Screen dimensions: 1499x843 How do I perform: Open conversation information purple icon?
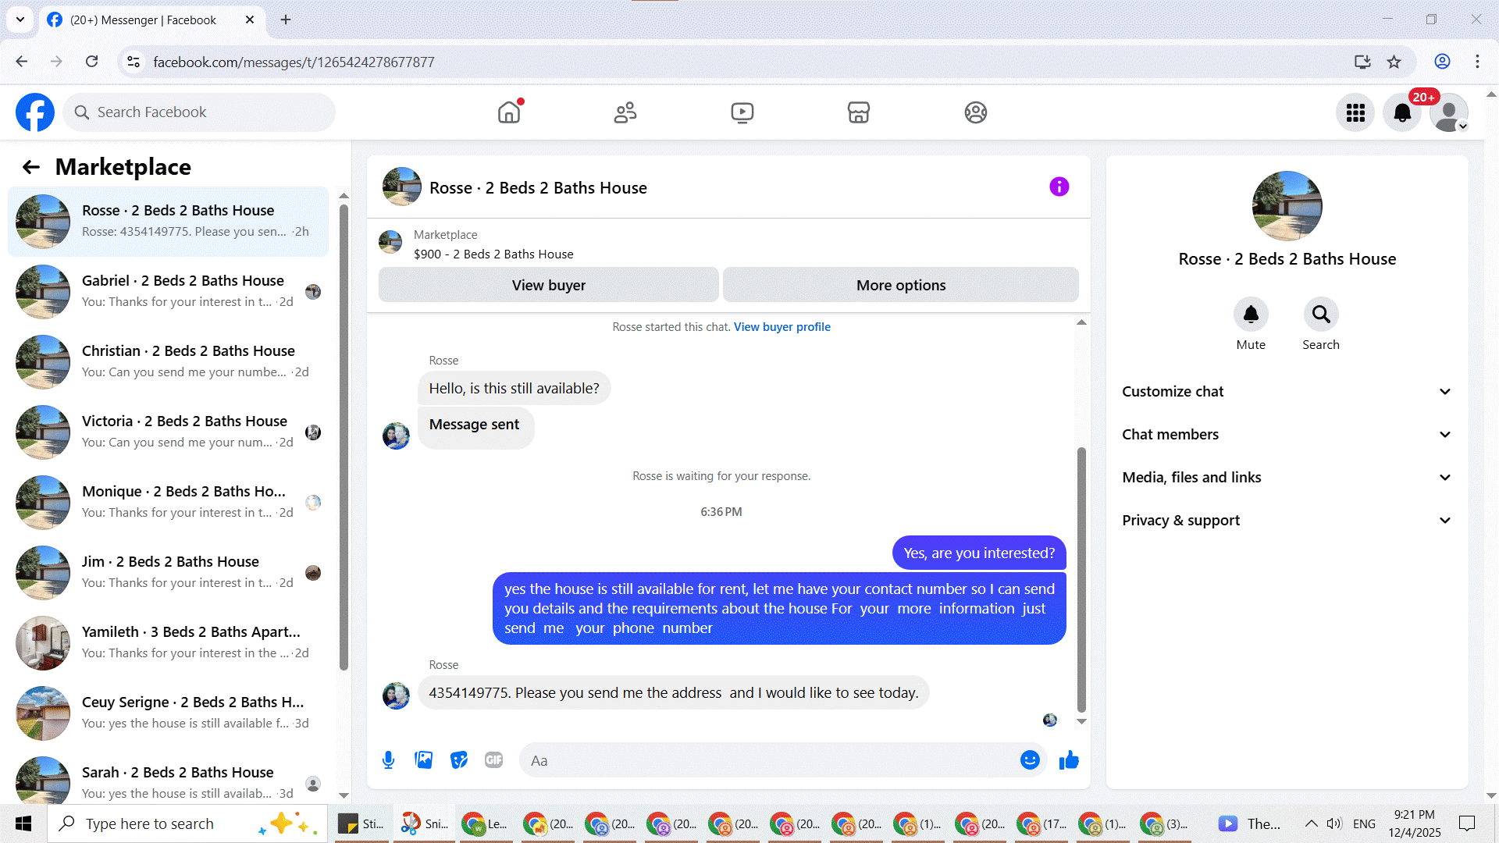click(x=1059, y=187)
